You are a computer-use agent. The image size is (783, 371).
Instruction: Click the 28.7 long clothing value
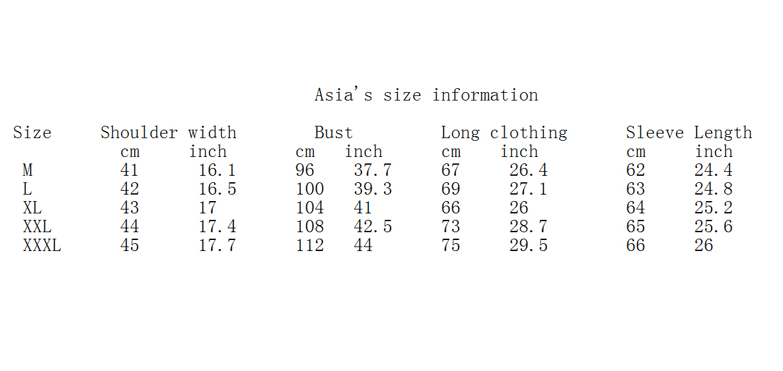(x=528, y=227)
